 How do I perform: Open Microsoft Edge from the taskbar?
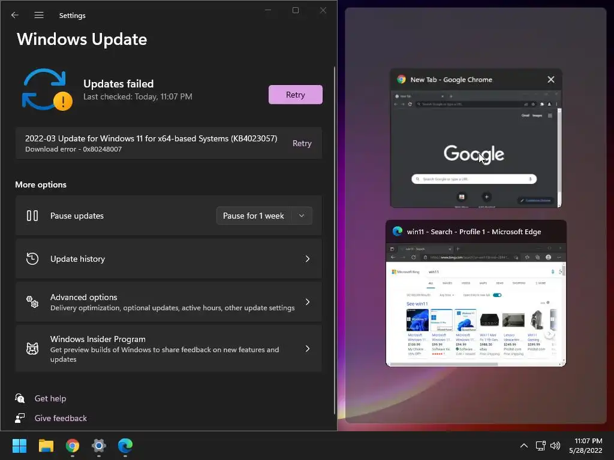[x=125, y=446]
